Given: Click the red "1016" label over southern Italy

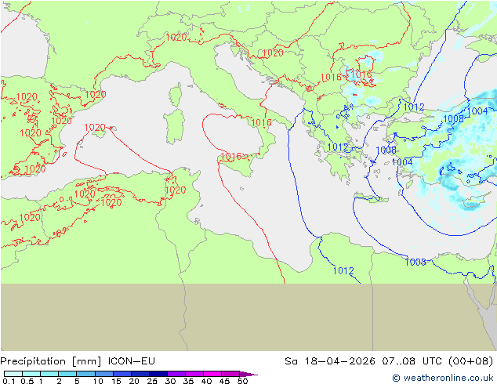Looking at the screenshot, I should (x=262, y=122).
